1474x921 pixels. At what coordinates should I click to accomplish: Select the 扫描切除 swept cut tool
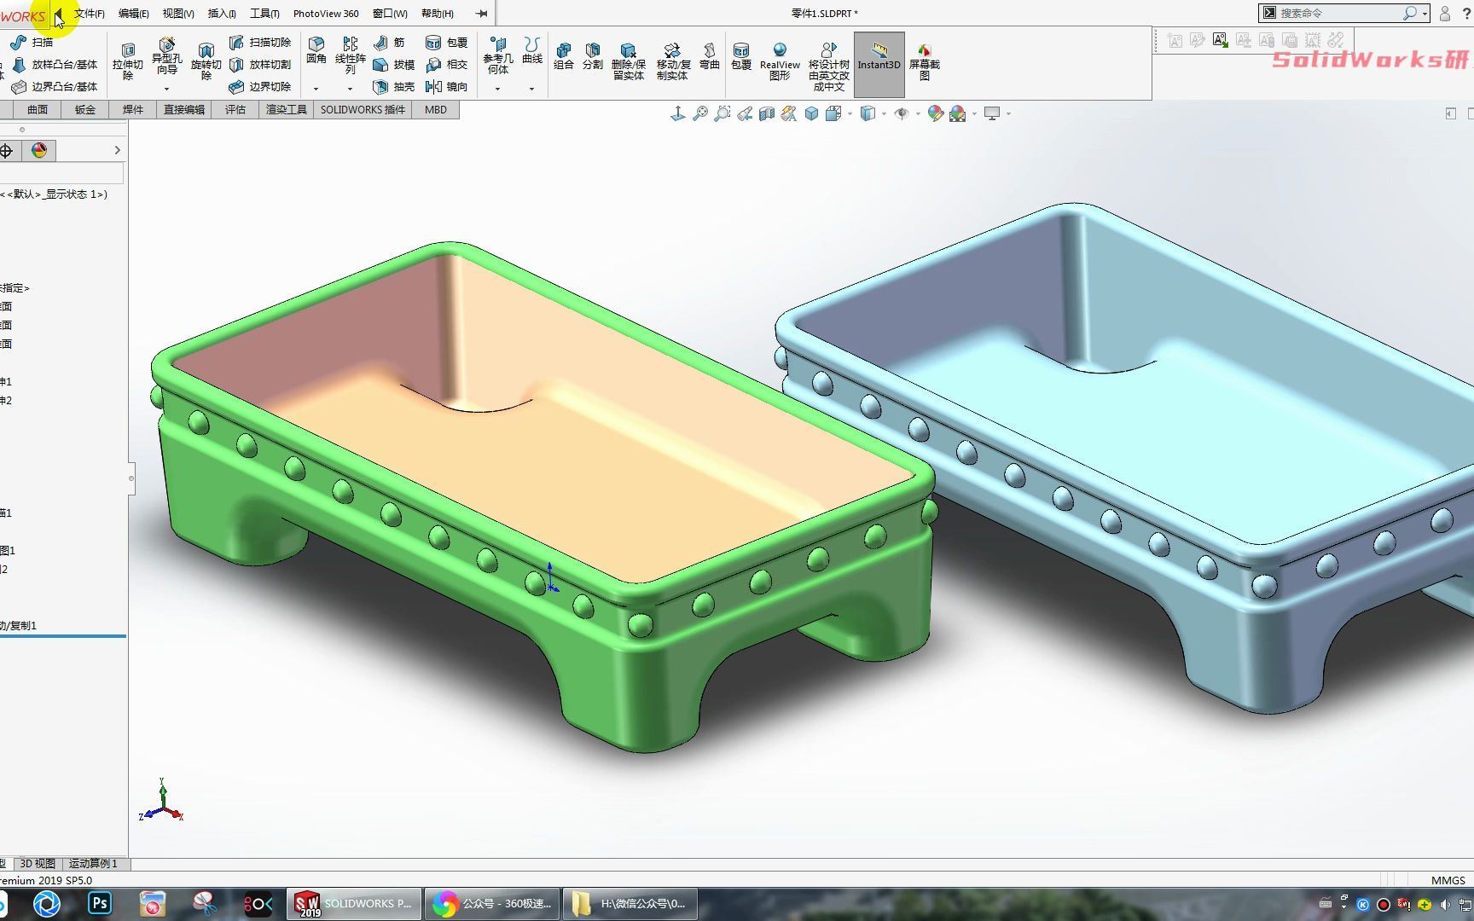coord(260,42)
